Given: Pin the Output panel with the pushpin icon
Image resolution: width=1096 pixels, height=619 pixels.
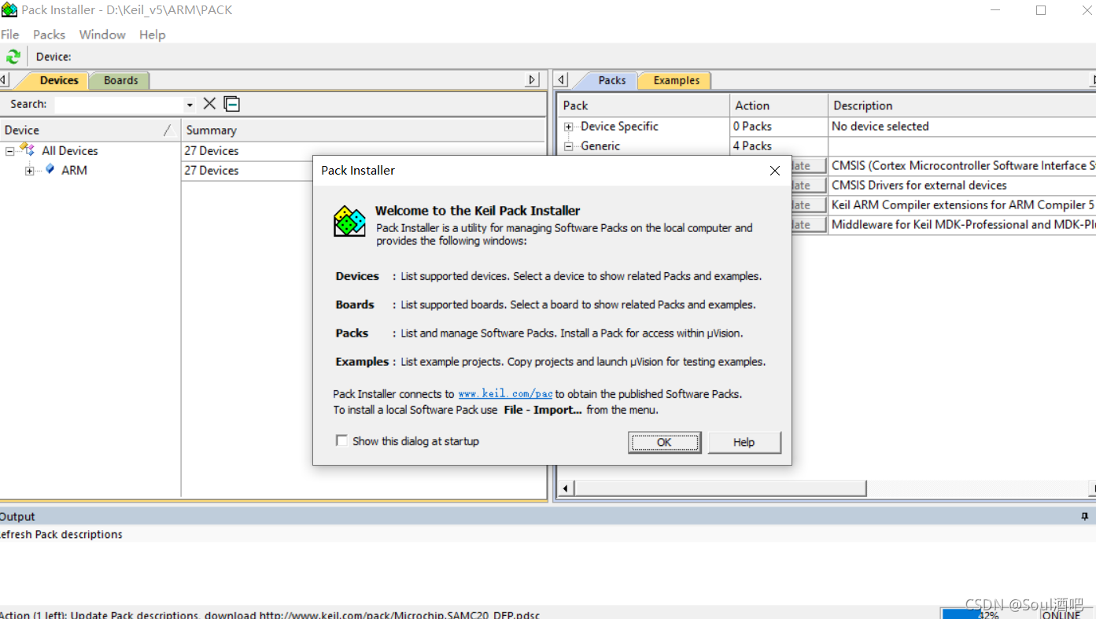Looking at the screenshot, I should tap(1084, 516).
